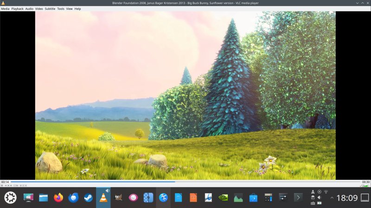Open the Help menu

coord(77,9)
